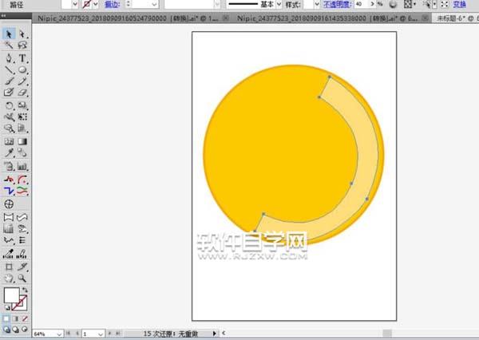
Task: Pick the Blend tool
Action: pos(22,152)
